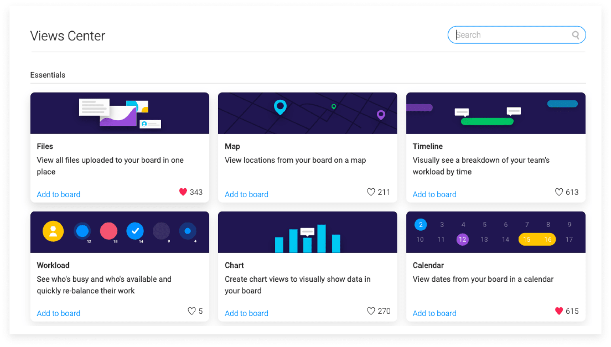Like the Workload view heart icon
This screenshot has width=611, height=347.
(192, 311)
